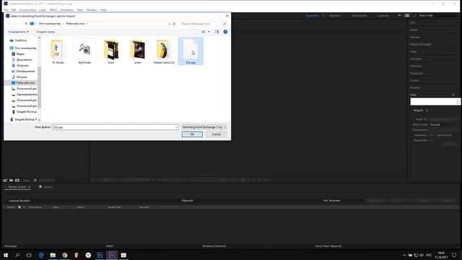The image size is (462, 260).
Task: Open the Window menu
Action: pos(92,10)
